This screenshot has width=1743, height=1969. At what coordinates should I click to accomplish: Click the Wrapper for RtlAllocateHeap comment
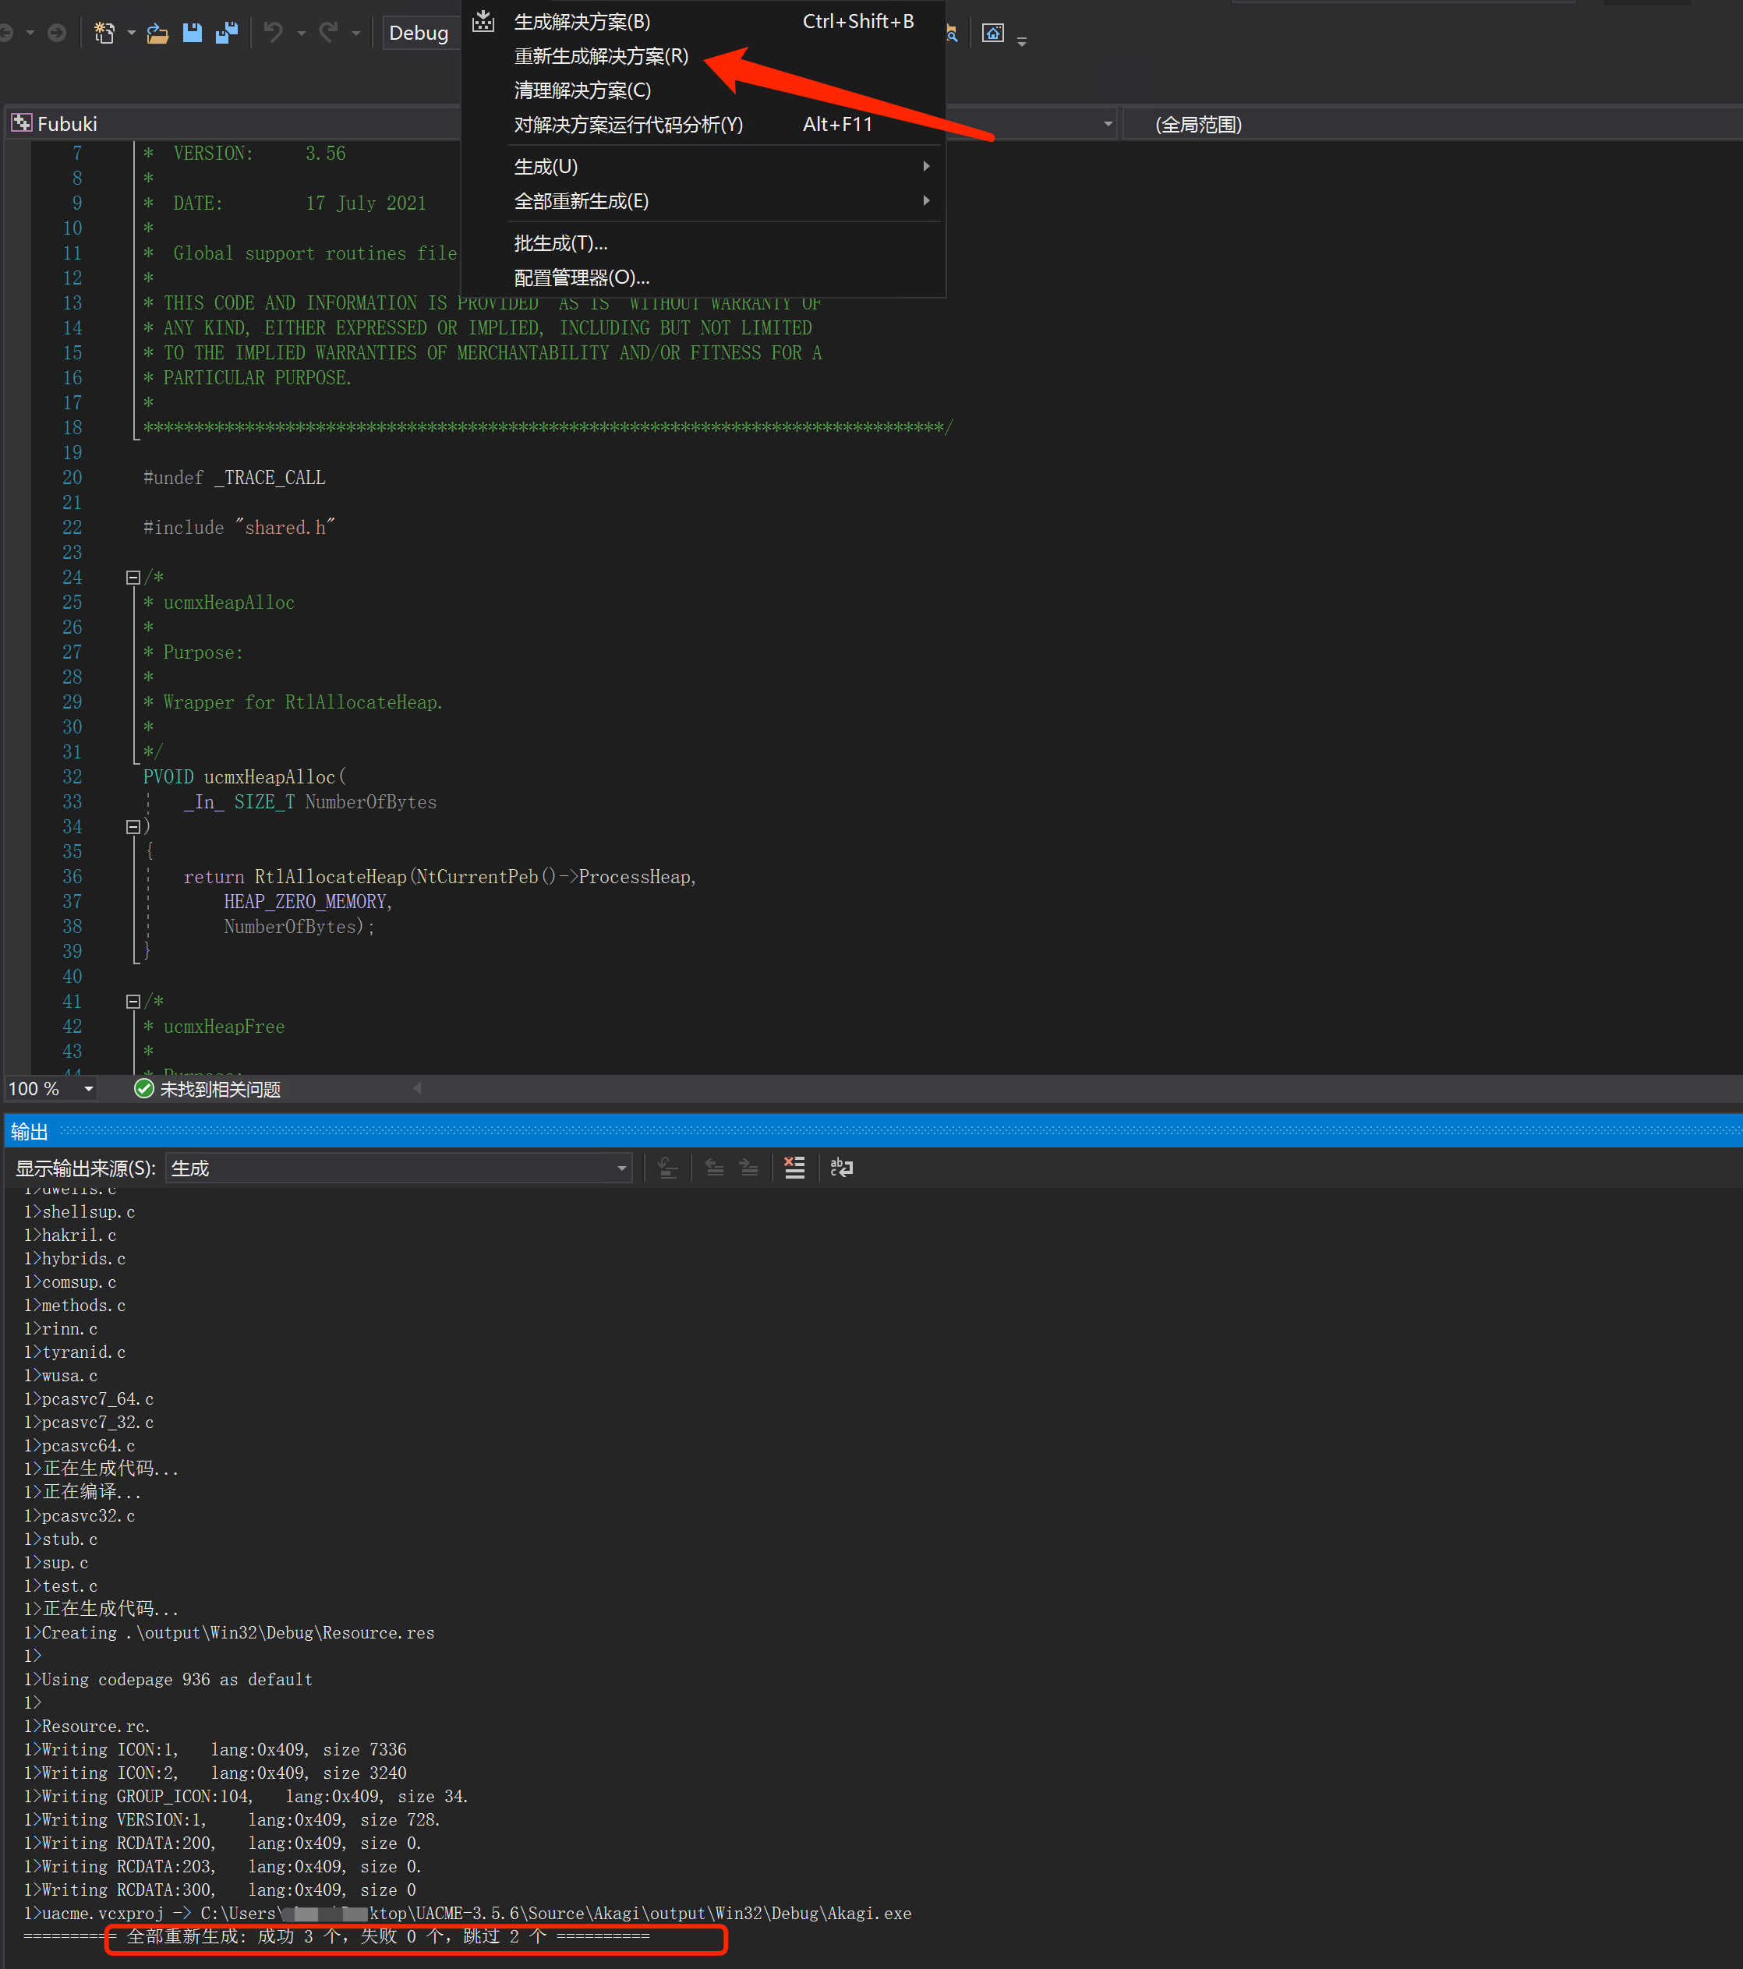point(293,702)
